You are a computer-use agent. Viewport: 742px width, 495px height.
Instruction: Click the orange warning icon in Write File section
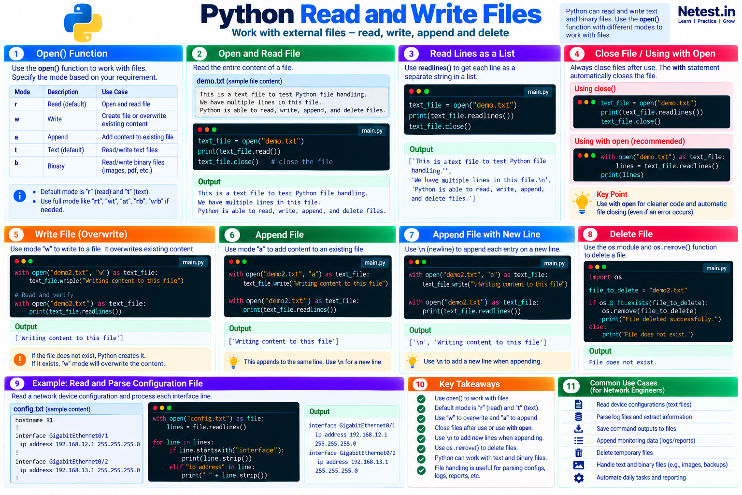click(20, 360)
